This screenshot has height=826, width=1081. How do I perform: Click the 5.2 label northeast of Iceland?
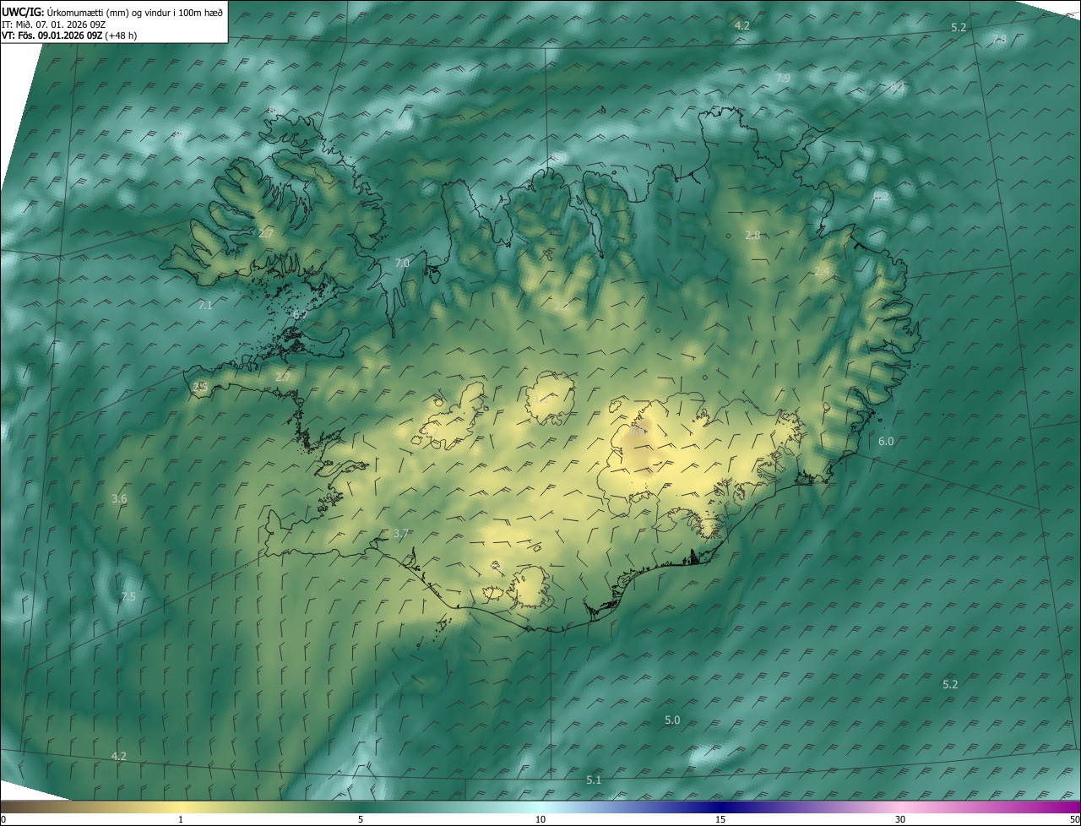point(959,28)
